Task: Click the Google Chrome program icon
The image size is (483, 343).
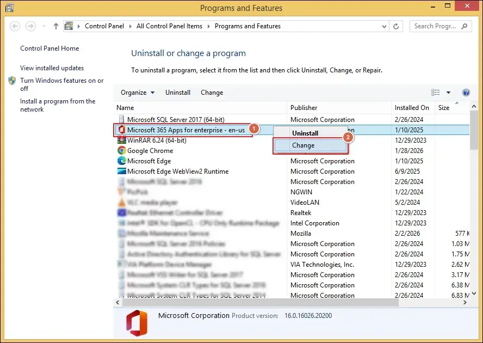Action: point(122,151)
